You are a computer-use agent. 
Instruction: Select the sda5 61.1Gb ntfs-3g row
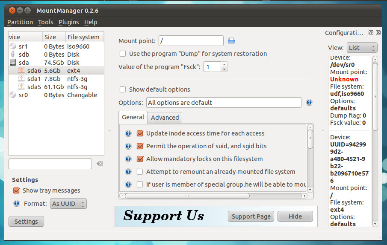pos(56,87)
